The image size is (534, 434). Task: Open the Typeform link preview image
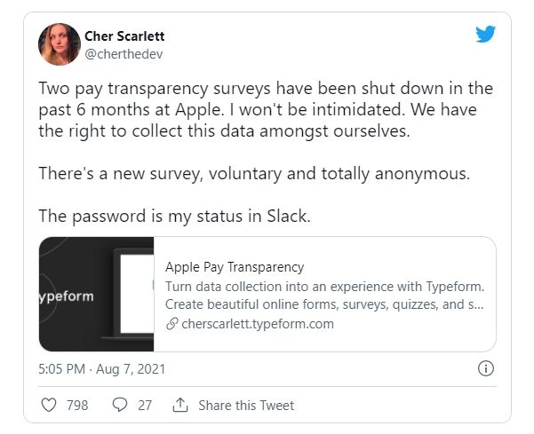[x=97, y=294]
